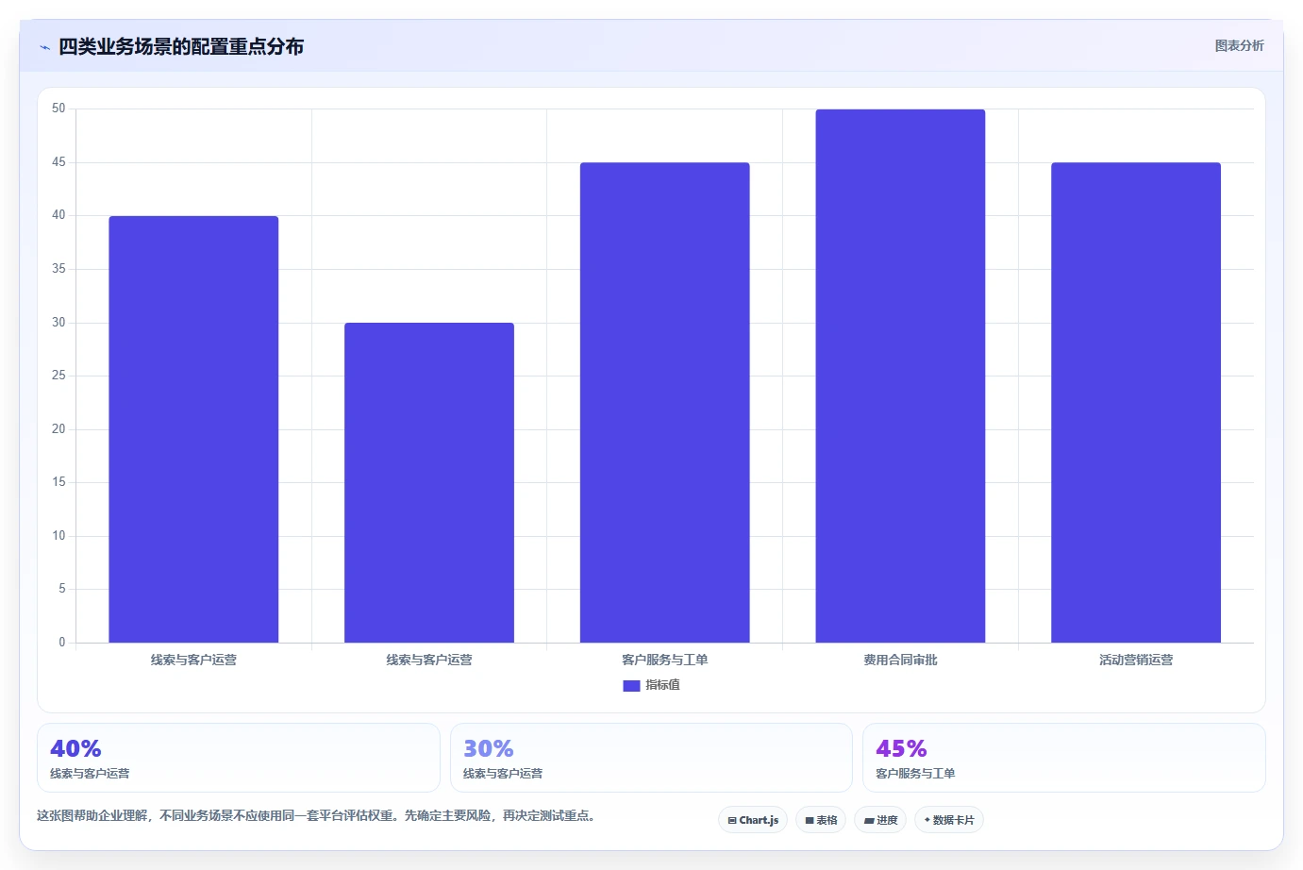1303x870 pixels.
Task: Open the 40% 线索与客户运营 data card
Action: [239, 758]
